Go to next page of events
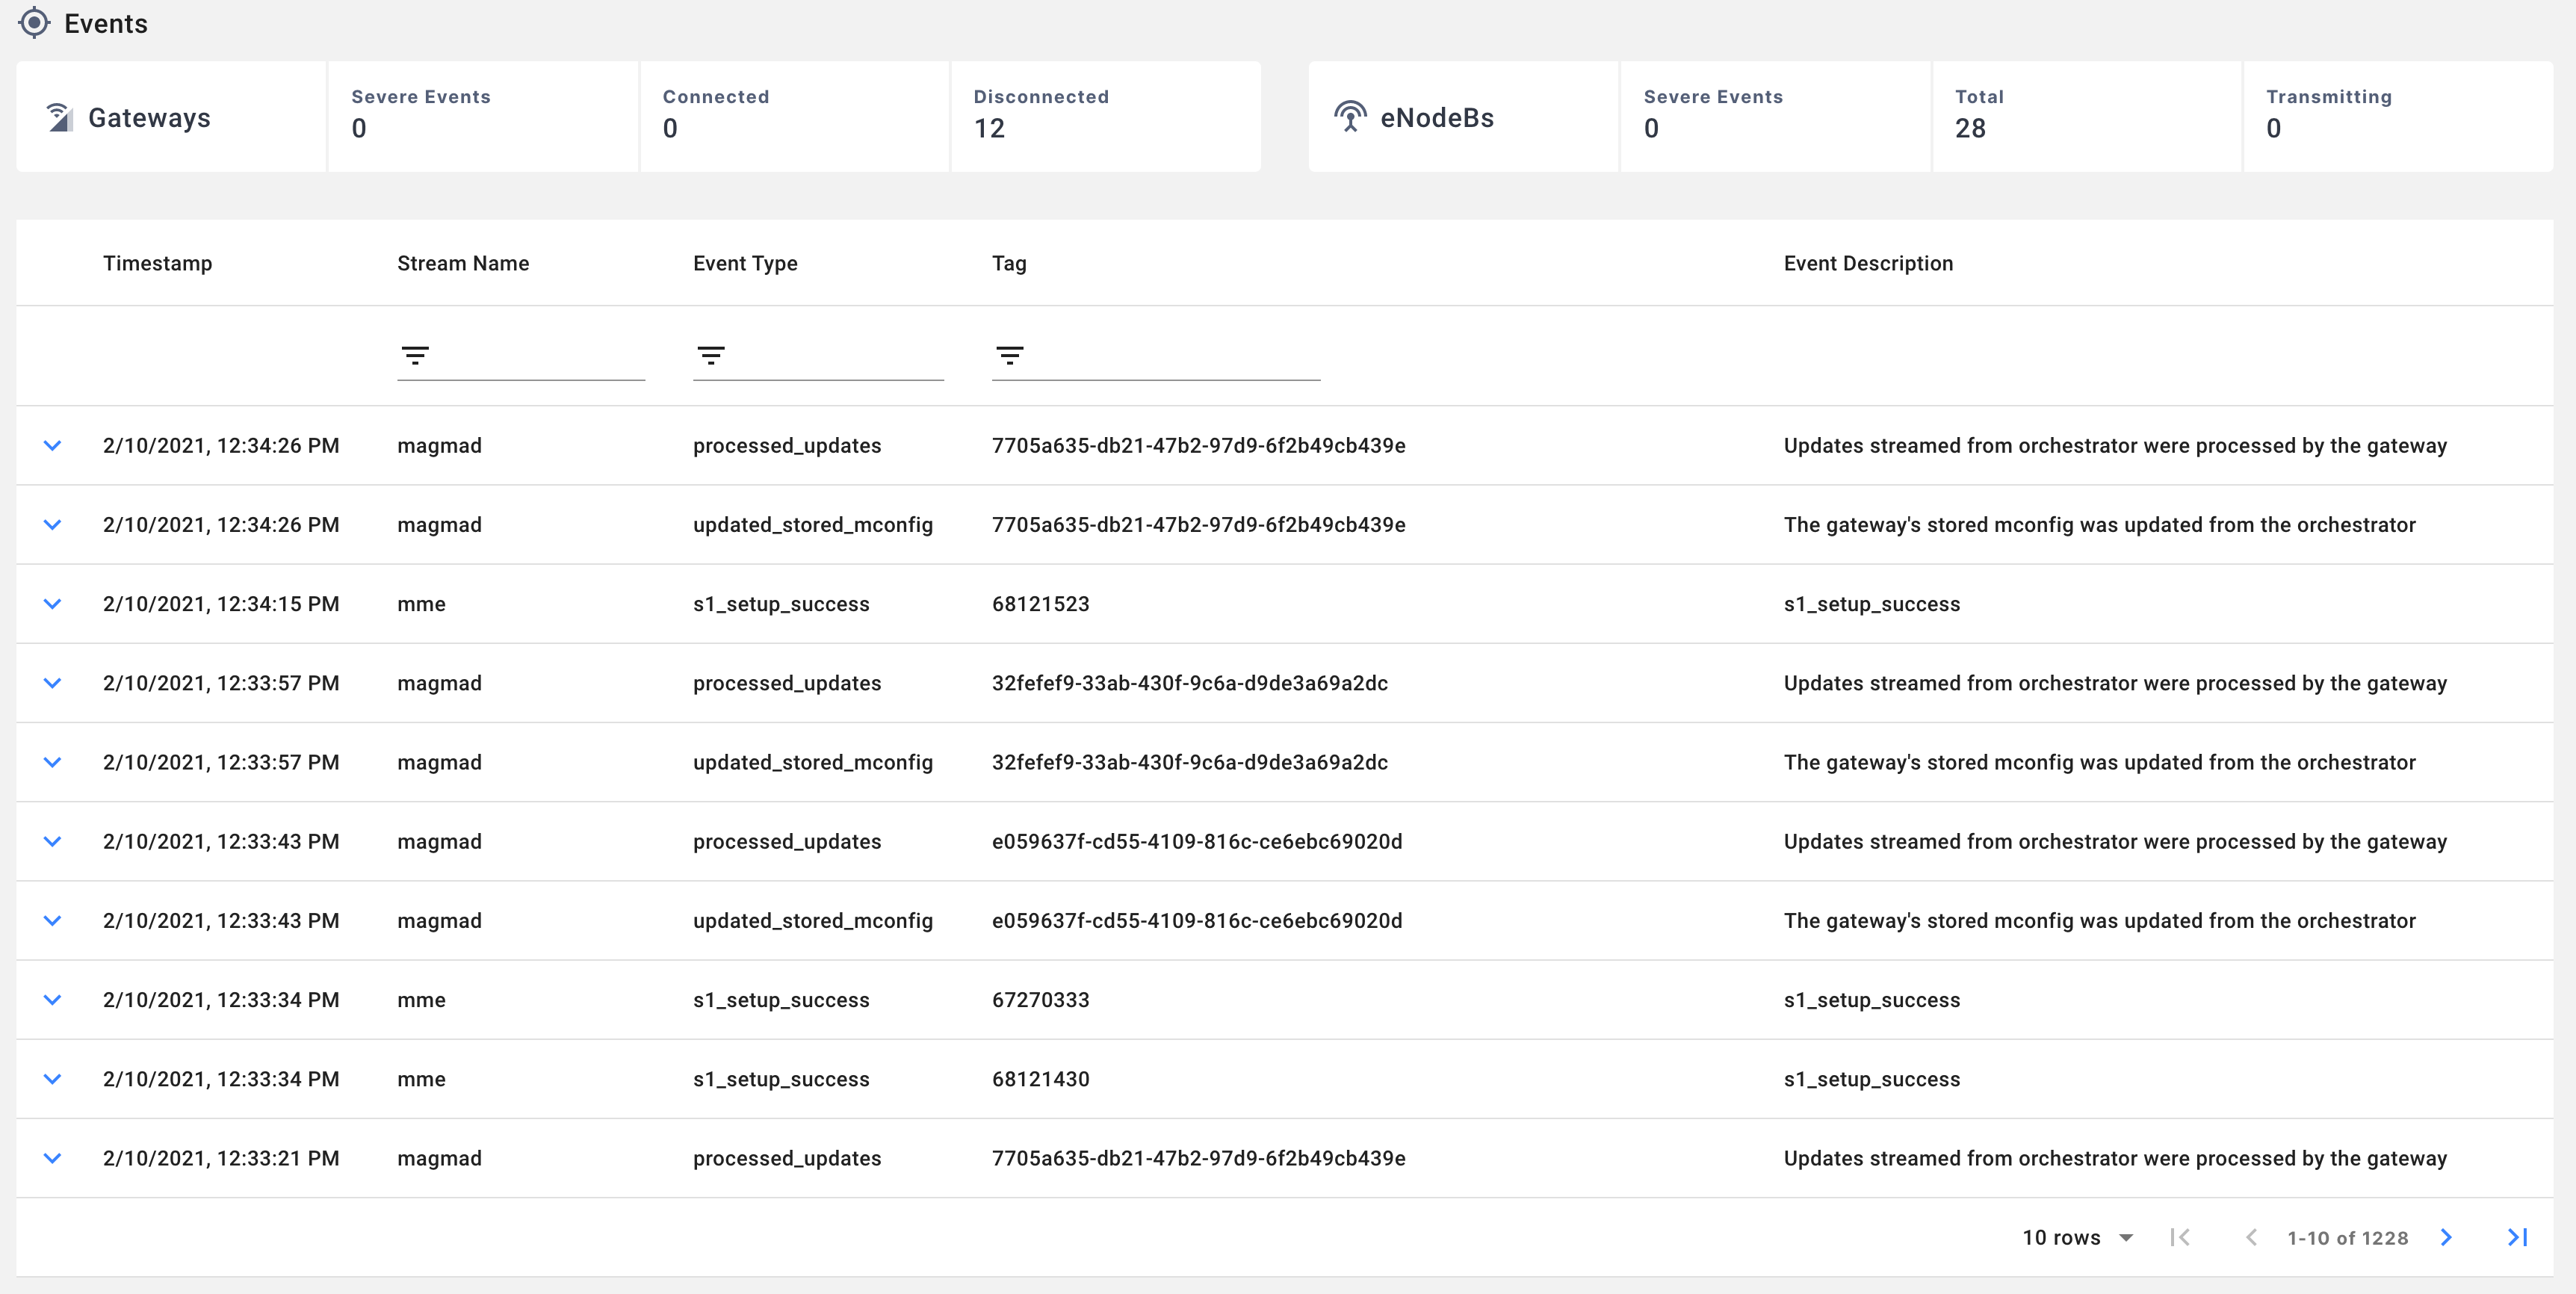The height and width of the screenshot is (1294, 2576). [x=2446, y=1237]
